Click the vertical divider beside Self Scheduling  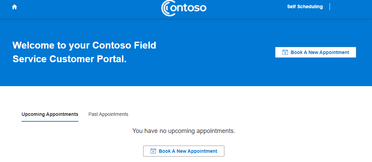pyautogui.click(x=330, y=6)
